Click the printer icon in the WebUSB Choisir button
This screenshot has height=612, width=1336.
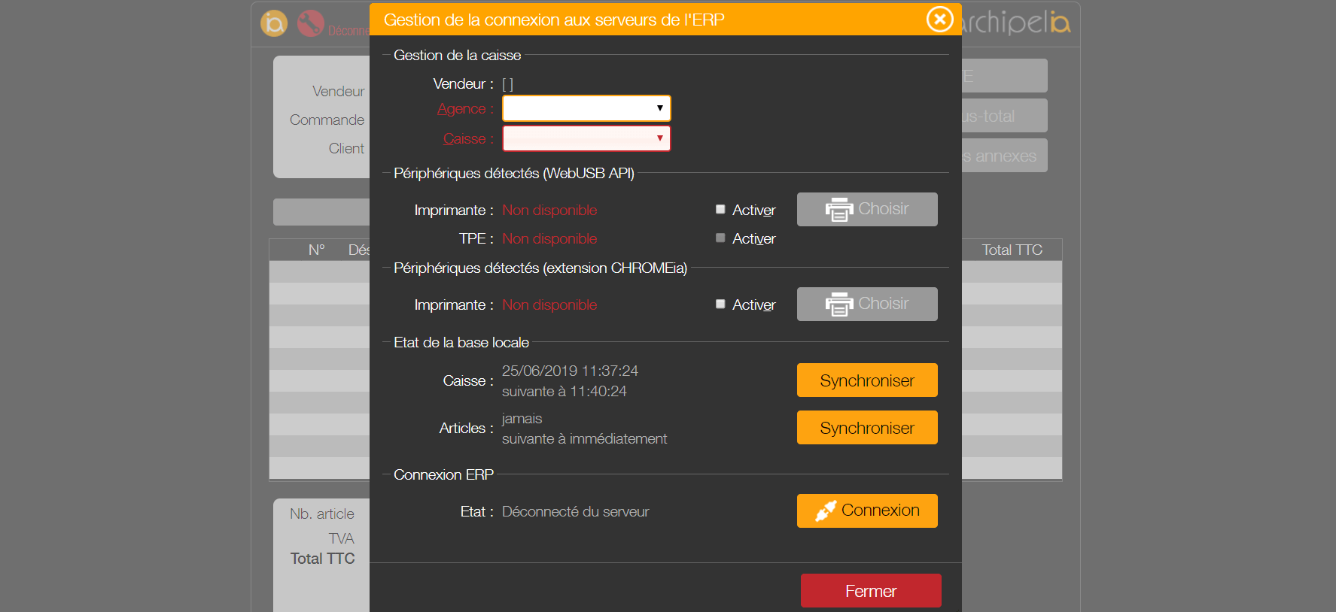click(x=838, y=210)
